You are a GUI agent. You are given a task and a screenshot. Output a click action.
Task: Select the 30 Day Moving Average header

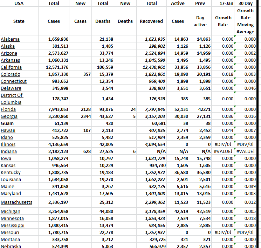(x=245, y=21)
